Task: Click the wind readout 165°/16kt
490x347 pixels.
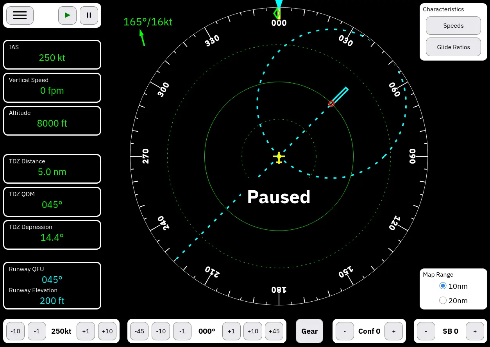Action: tap(148, 22)
